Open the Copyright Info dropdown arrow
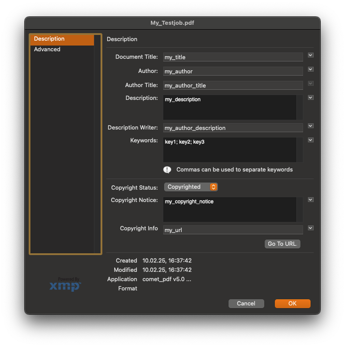Screen dimensions: 345x347 (311, 228)
